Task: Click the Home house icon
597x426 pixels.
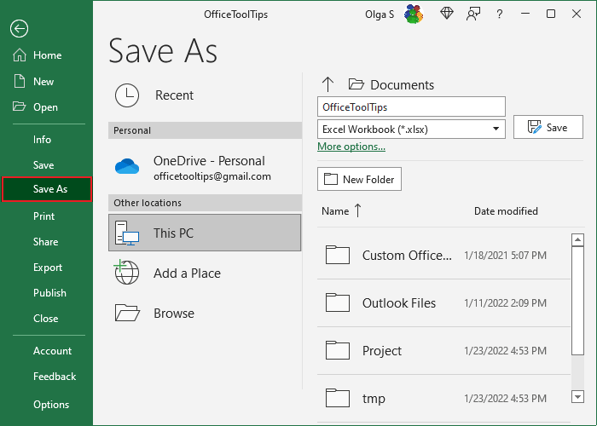Action: (x=20, y=55)
